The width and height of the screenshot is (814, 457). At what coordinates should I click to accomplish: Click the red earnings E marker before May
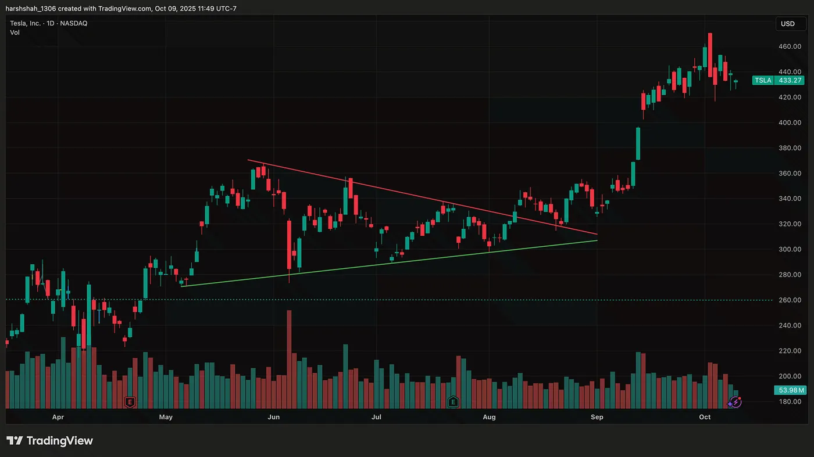coord(130,401)
